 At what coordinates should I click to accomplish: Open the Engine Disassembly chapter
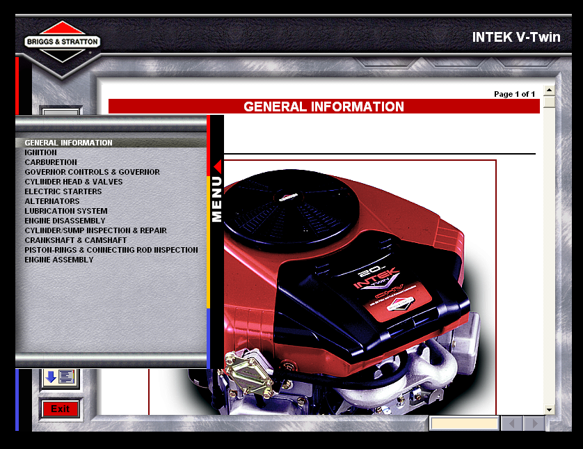[x=65, y=221]
